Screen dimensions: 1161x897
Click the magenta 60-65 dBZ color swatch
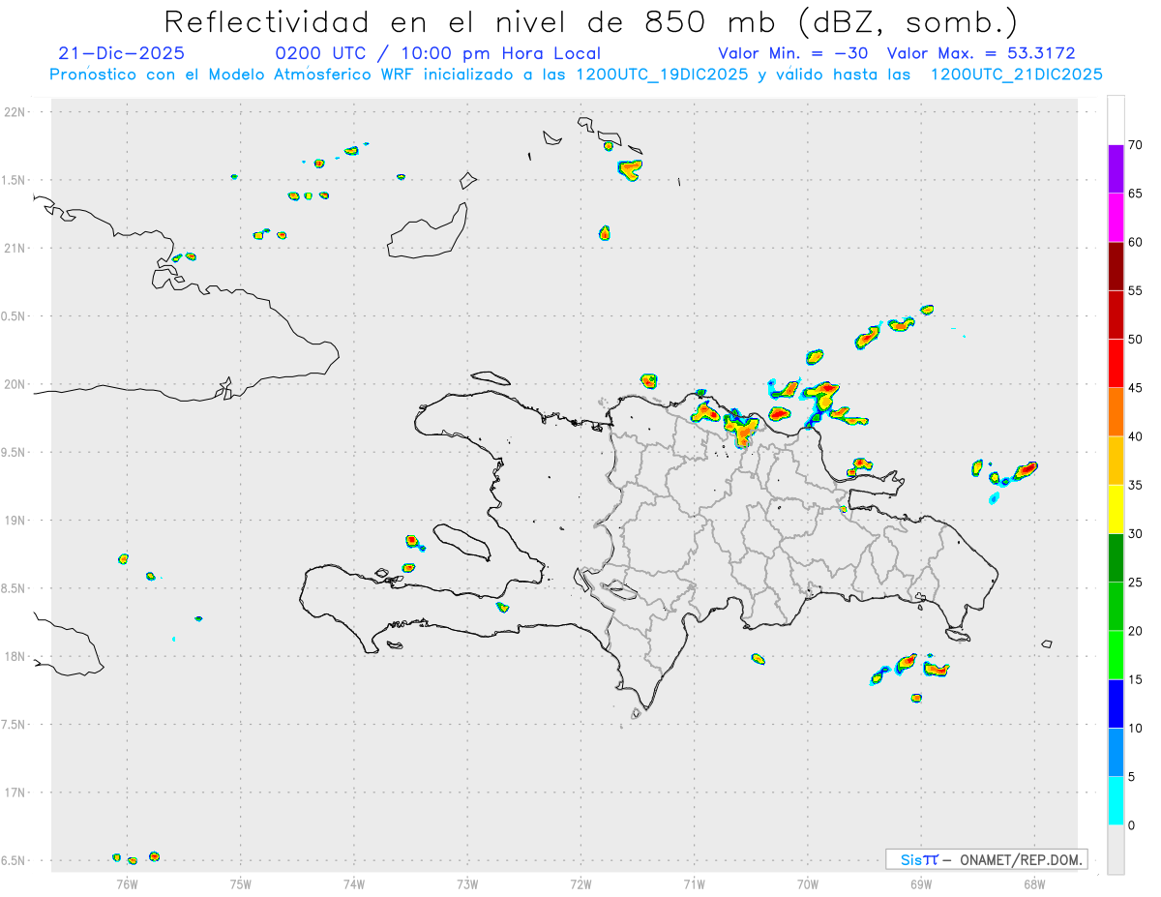pos(1116,218)
